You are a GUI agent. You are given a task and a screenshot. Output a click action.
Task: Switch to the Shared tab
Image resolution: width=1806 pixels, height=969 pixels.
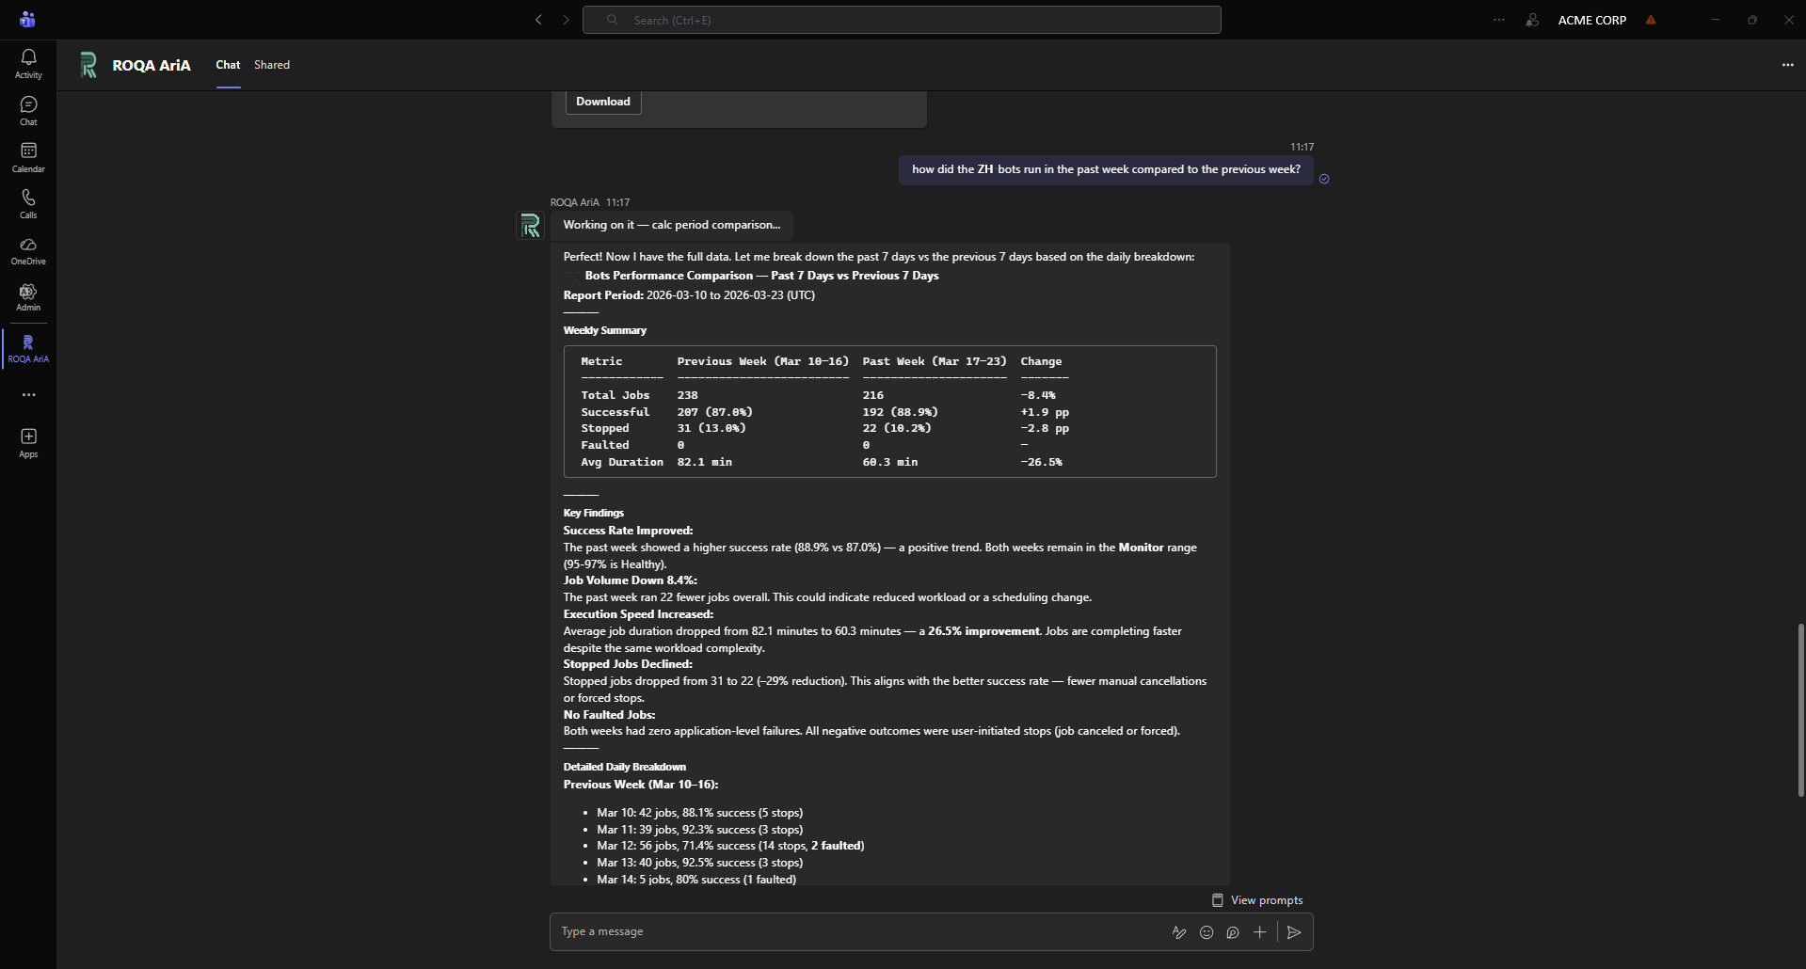[272, 65]
